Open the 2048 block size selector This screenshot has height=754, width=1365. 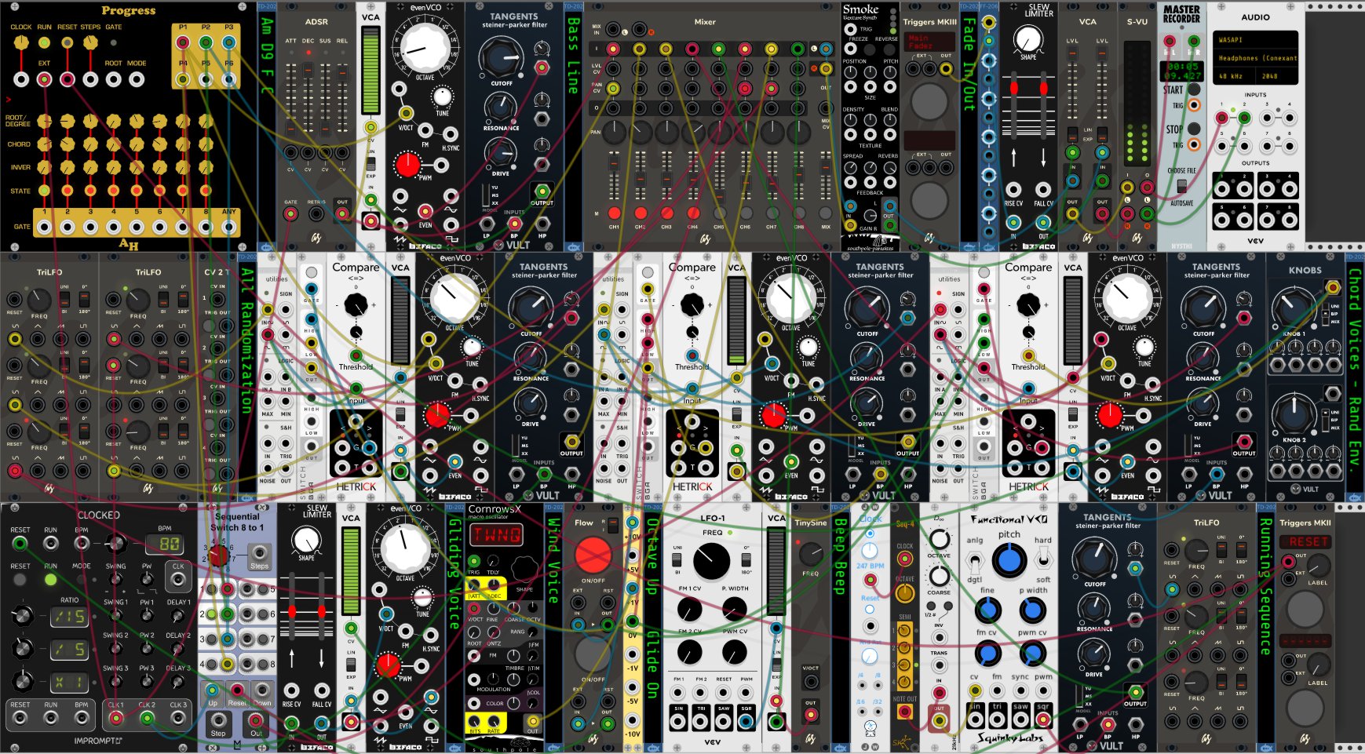click(1277, 76)
